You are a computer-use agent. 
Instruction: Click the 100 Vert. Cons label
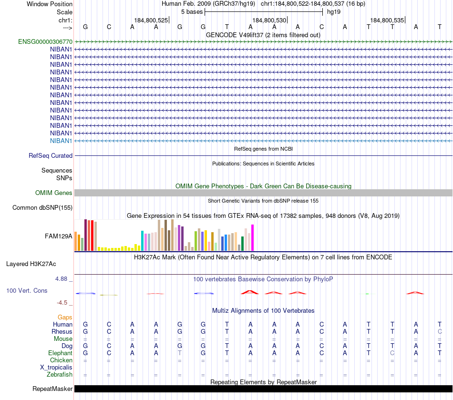pos(27,290)
